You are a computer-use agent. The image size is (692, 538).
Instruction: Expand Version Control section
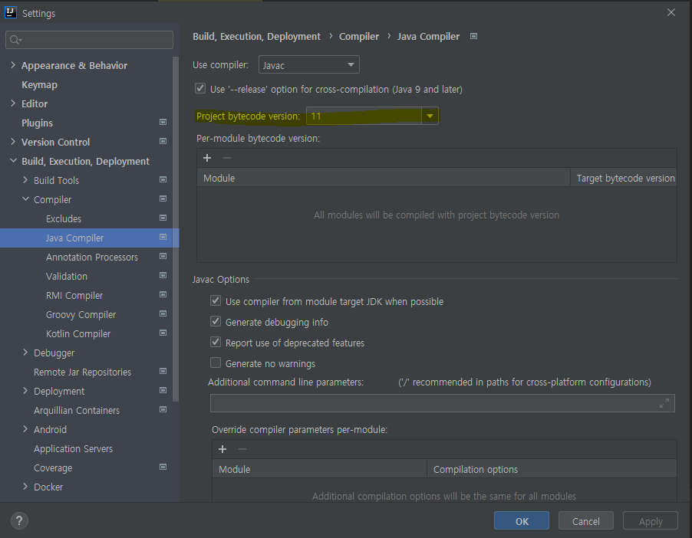pyautogui.click(x=13, y=142)
